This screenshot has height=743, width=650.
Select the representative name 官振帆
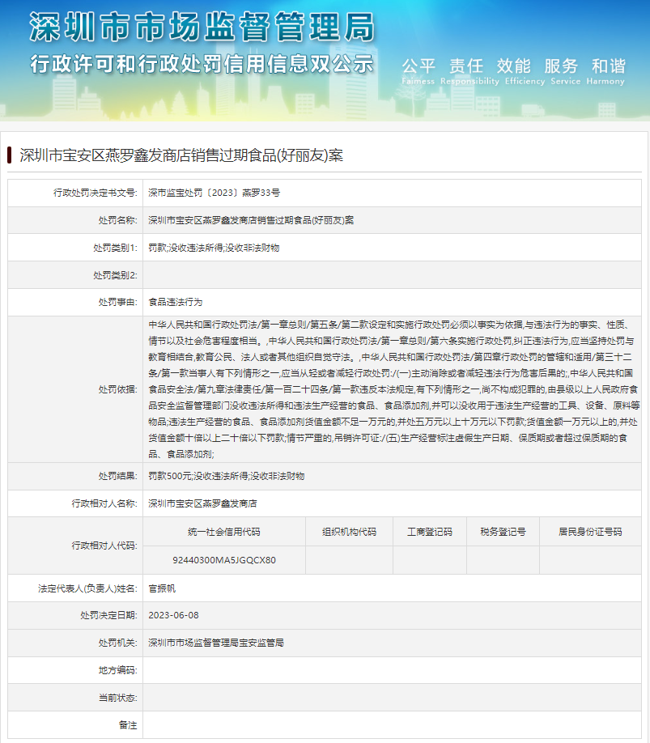162,588
